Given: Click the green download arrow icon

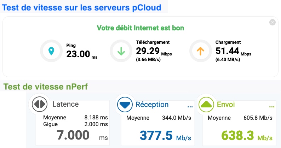Looking at the screenshot, I should [x=121, y=52].
